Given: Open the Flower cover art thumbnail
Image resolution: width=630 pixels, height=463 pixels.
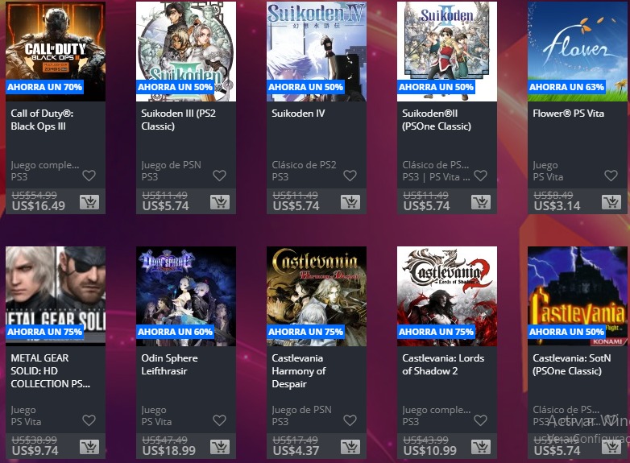Looking at the screenshot, I should [x=578, y=52].
